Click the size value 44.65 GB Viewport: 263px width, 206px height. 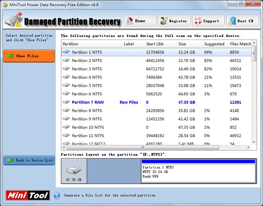point(187,94)
